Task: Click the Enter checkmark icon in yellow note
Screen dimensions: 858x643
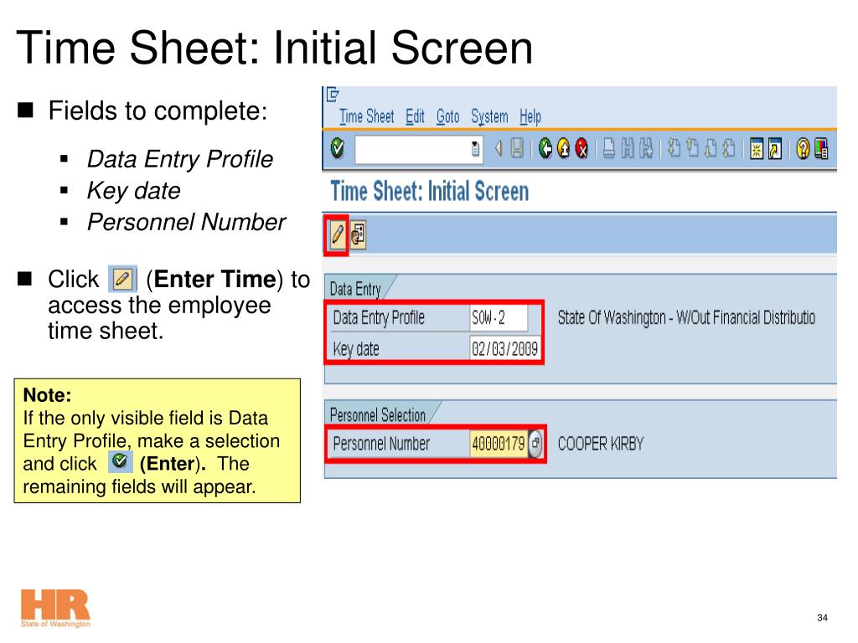Action: click(120, 461)
